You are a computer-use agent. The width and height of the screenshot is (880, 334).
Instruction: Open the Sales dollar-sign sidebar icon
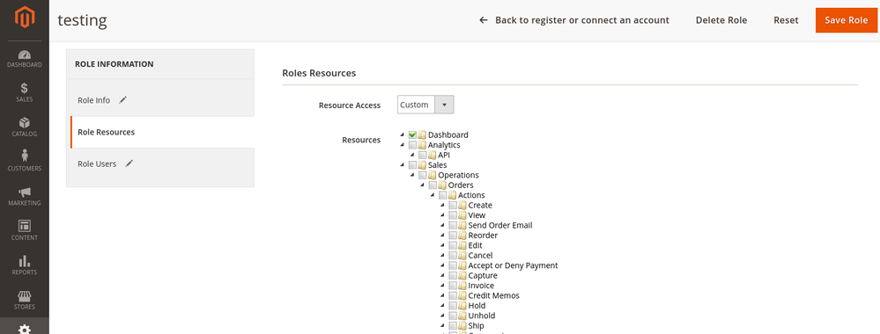point(25,89)
